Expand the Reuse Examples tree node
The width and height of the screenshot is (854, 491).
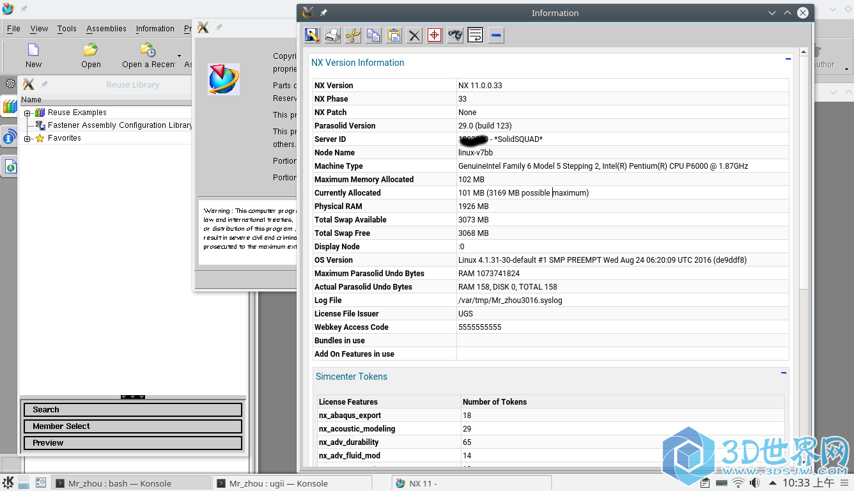27,113
